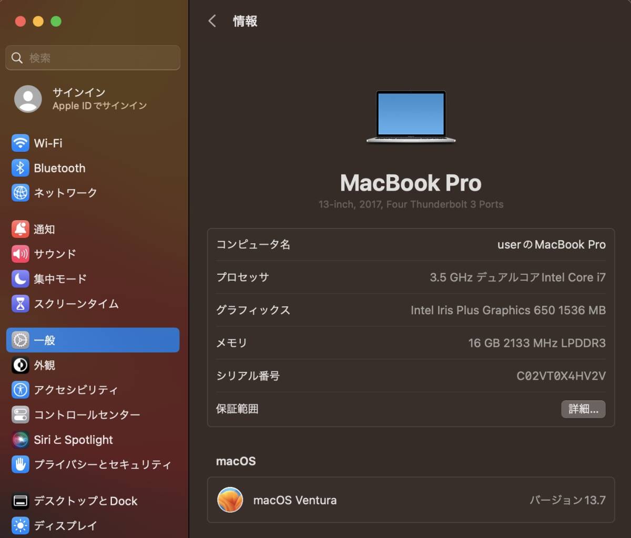Click the 一般 gear icon
The height and width of the screenshot is (538, 631).
[21, 340]
